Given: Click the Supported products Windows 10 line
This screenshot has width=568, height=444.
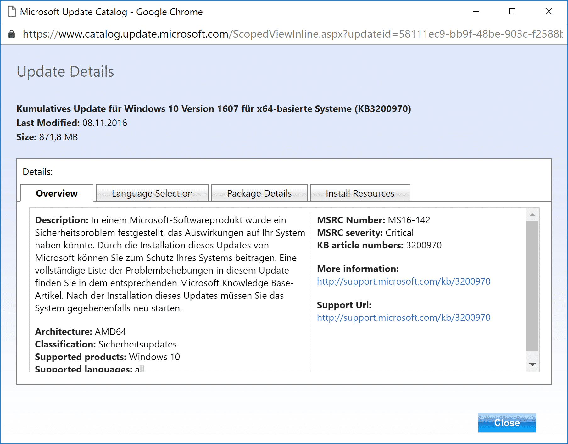Looking at the screenshot, I should coord(107,357).
